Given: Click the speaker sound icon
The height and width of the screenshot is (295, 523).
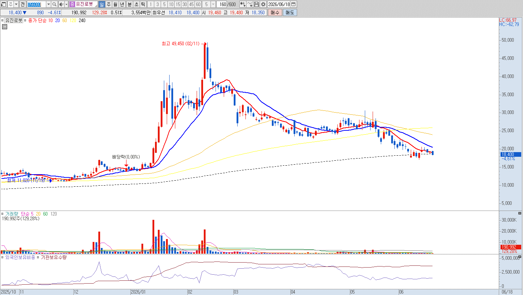Looking at the screenshot, I should tap(61, 4).
